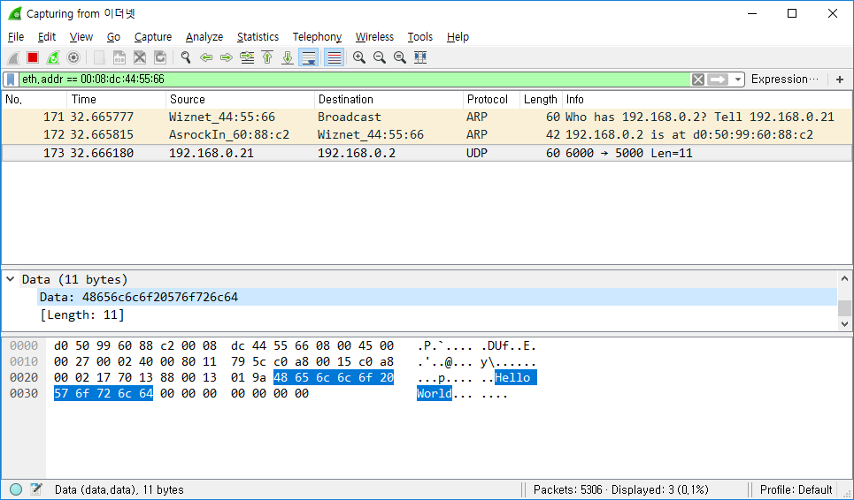Open the Help menu
This screenshot has width=854, height=500.
[458, 37]
